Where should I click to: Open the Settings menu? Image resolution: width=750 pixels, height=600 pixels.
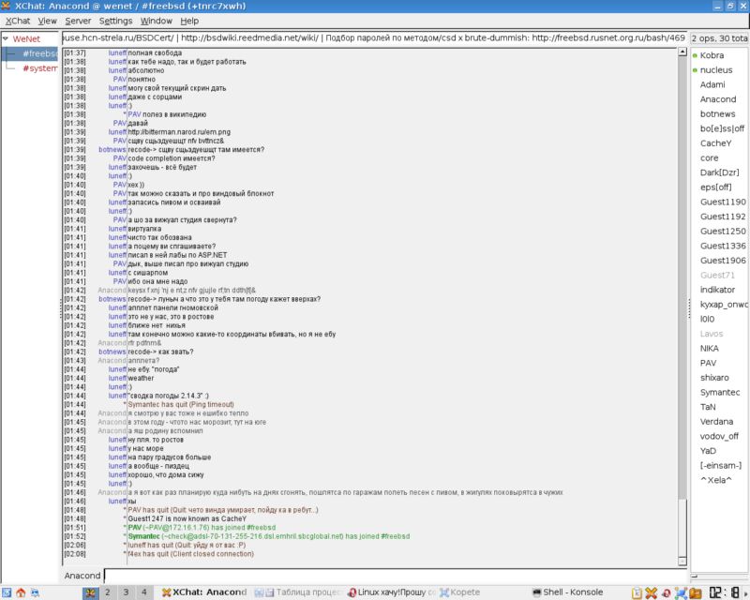point(115,21)
